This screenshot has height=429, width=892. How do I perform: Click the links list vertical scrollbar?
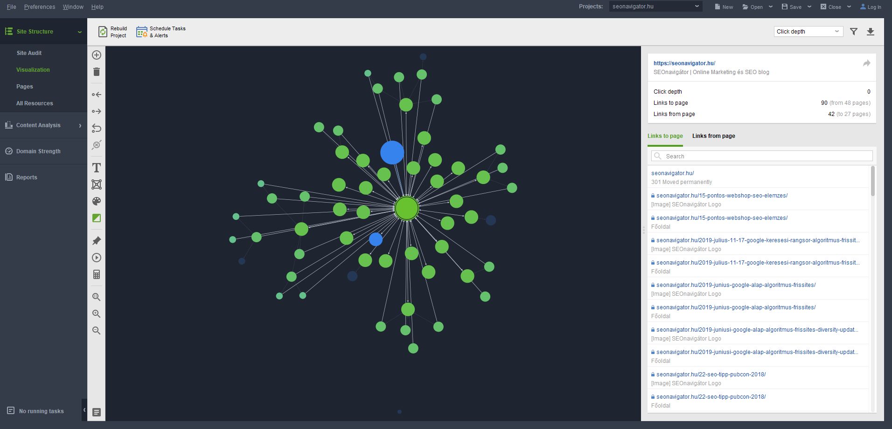(872, 181)
